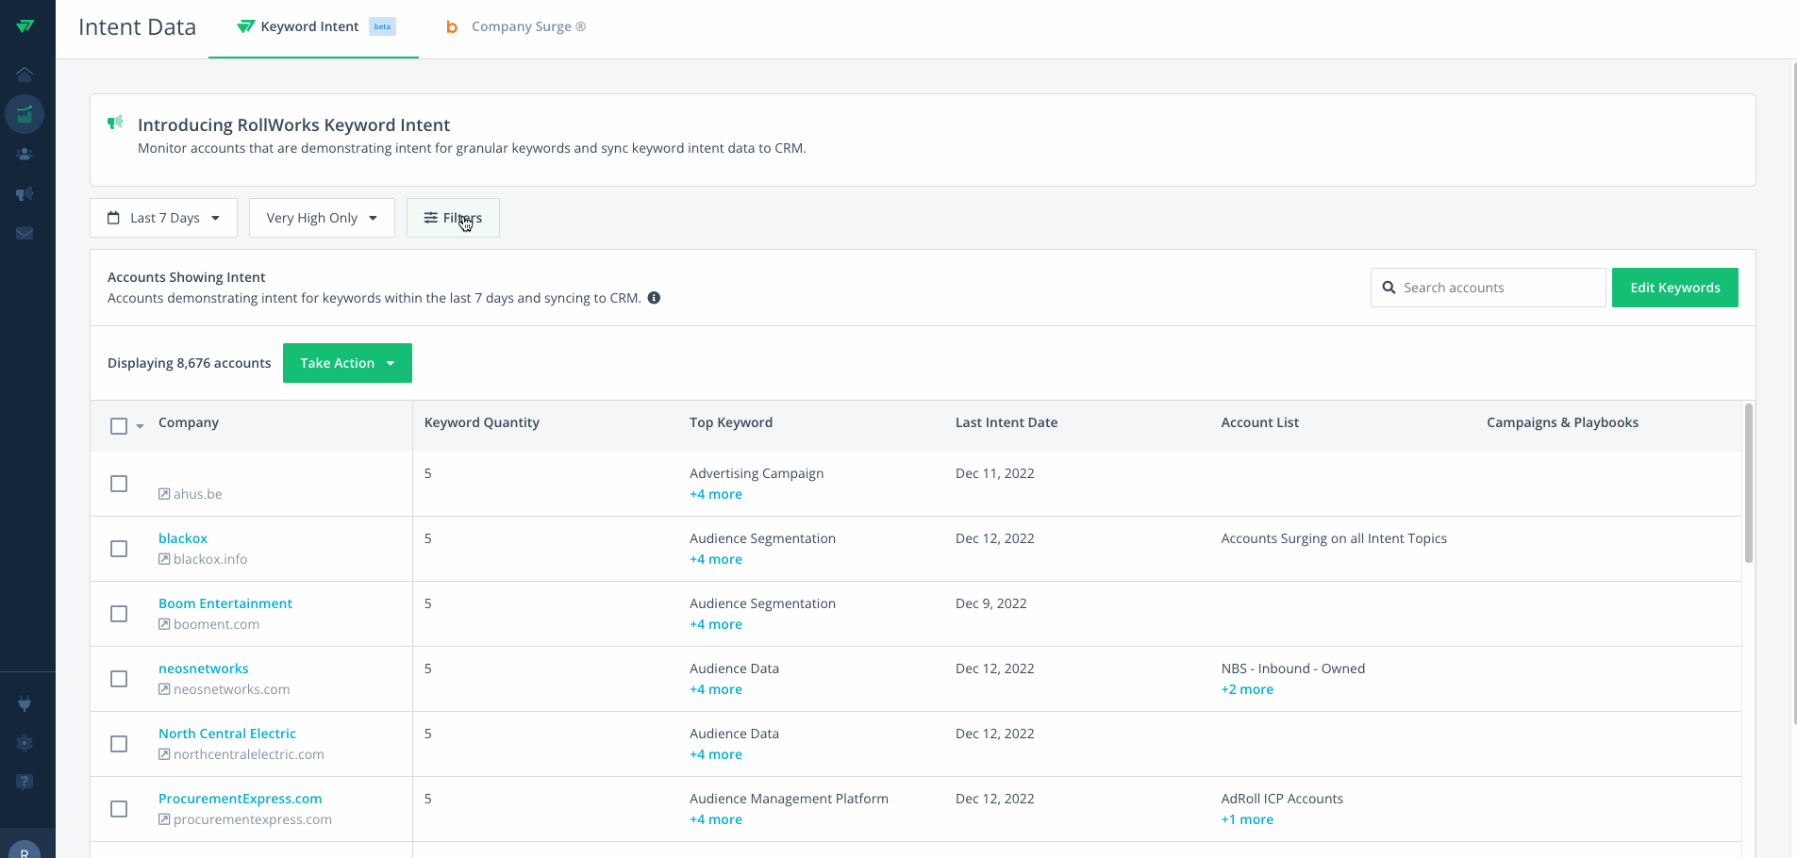
Task: Expand +4 more keywords for neosnetworks
Action: [716, 689]
